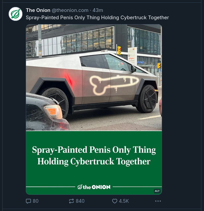204x211 pixels.
Task: Click the post text about the Cybertruck
Action: pos(97,18)
